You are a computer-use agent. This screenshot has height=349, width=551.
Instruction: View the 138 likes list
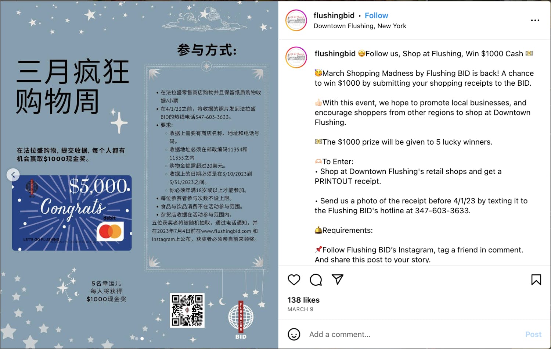coord(303,300)
